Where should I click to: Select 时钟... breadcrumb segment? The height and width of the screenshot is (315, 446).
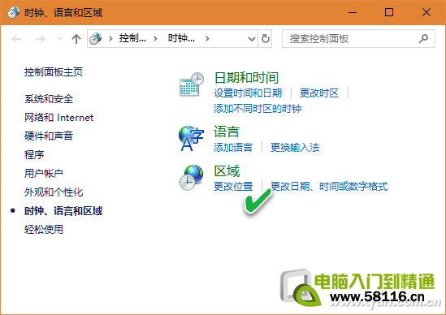(x=181, y=38)
